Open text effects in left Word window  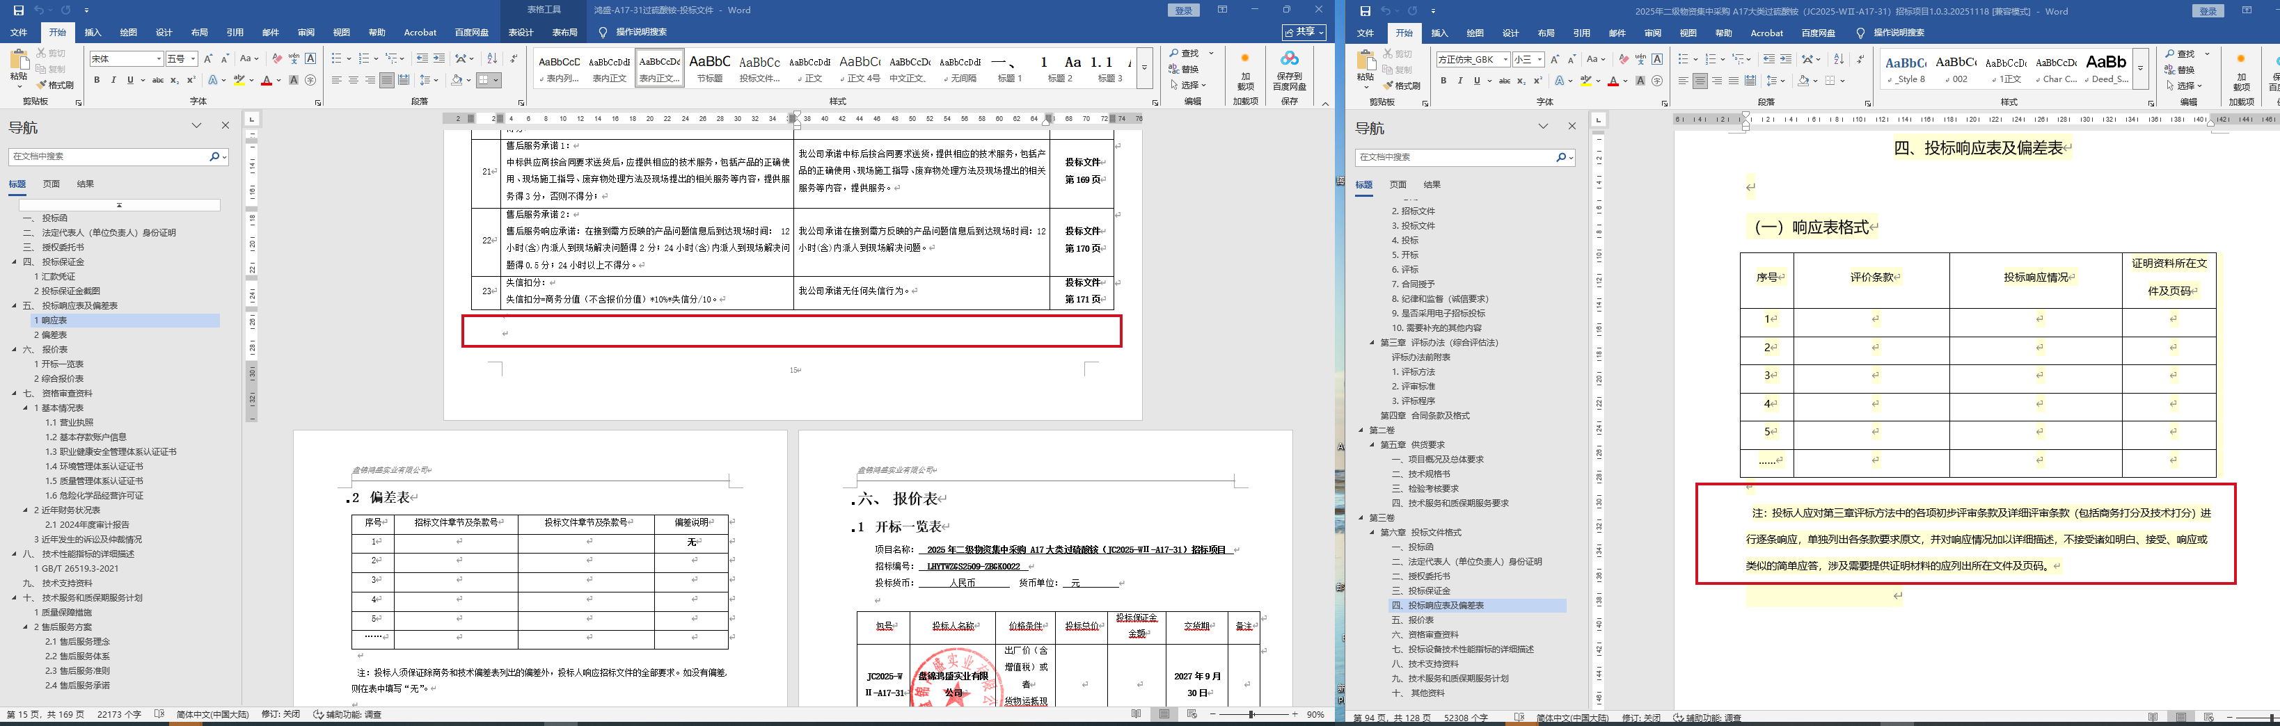(x=213, y=81)
